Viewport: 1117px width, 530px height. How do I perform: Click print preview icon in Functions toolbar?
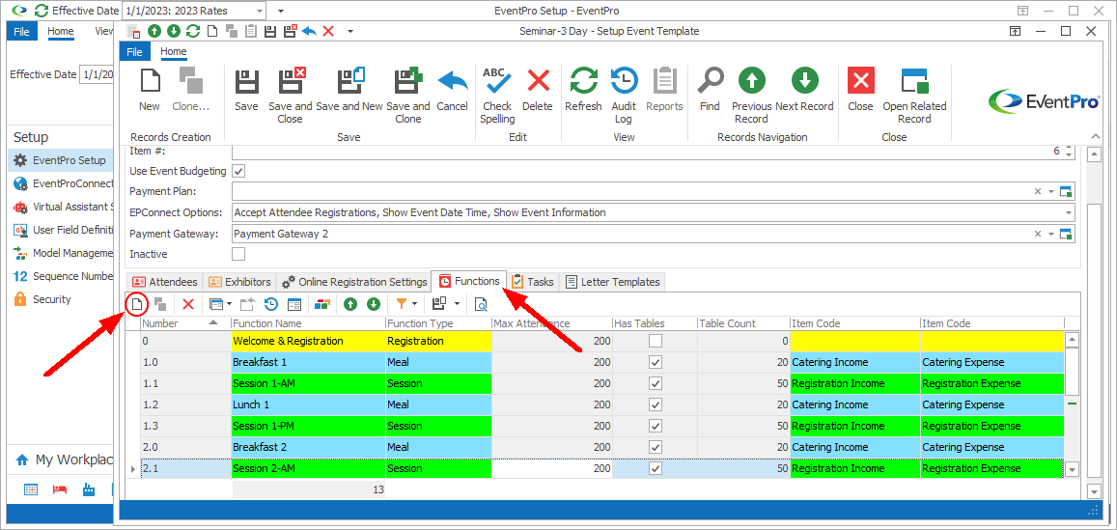(x=481, y=304)
